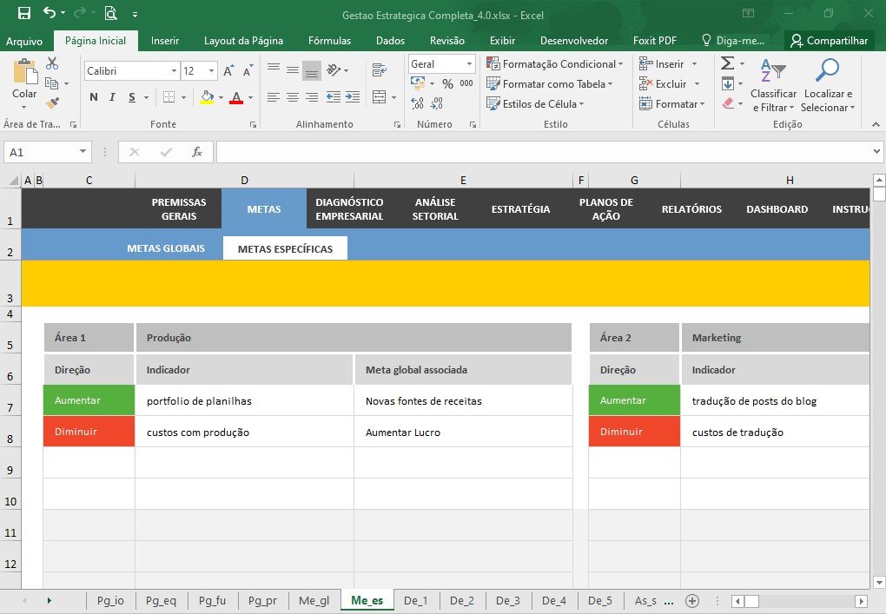Viewport: 886px width, 614px height.
Task: Click the Save icon in quick access toolbar
Action: tap(23, 13)
